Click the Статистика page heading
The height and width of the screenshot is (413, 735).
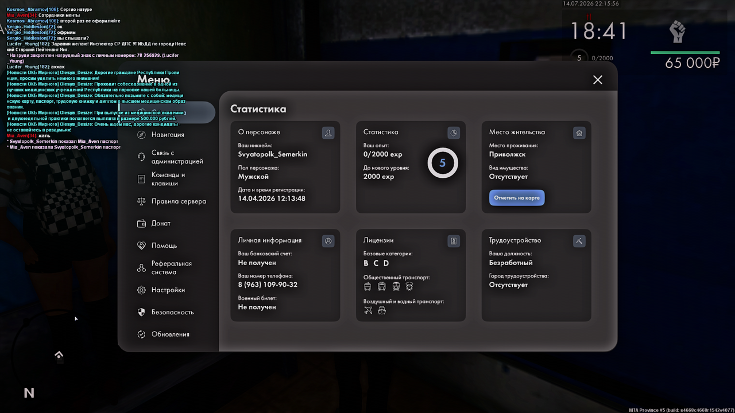click(x=258, y=108)
